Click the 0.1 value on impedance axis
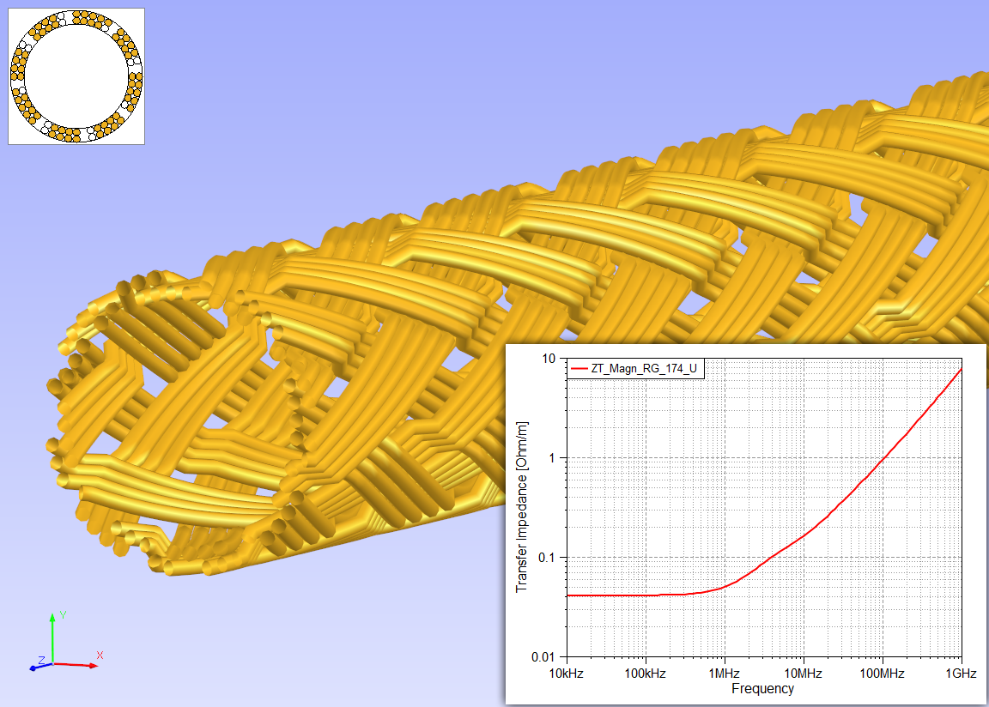989x707 pixels. (549, 558)
